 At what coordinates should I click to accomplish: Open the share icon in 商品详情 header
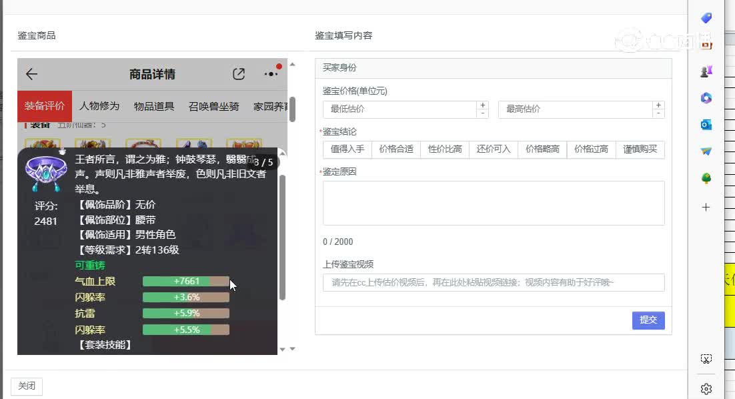pos(239,74)
